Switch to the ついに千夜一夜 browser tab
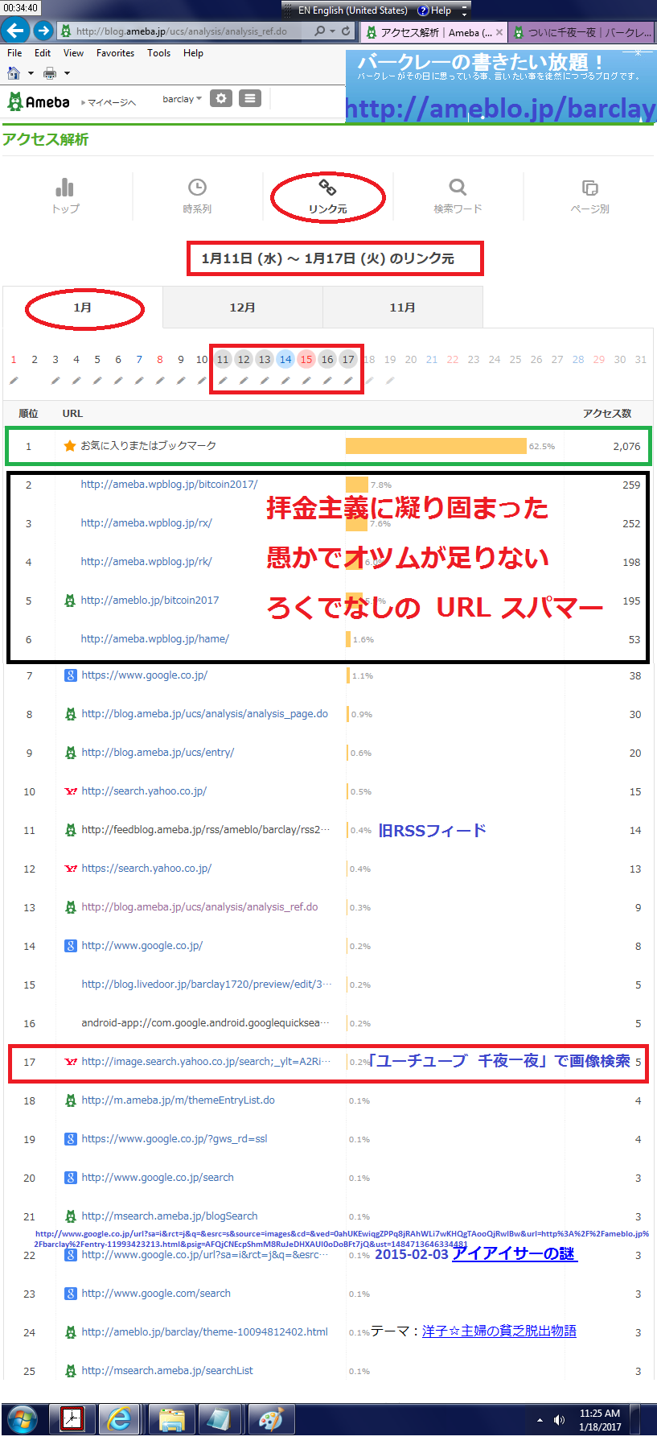657x1449 pixels. pyautogui.click(x=582, y=32)
